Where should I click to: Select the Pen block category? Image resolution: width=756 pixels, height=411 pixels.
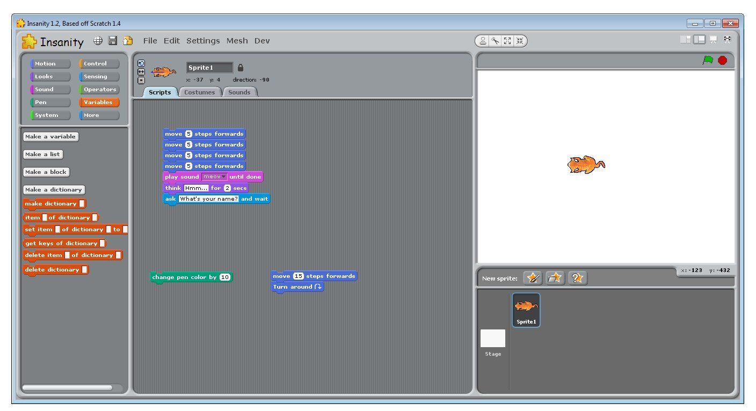[50, 102]
